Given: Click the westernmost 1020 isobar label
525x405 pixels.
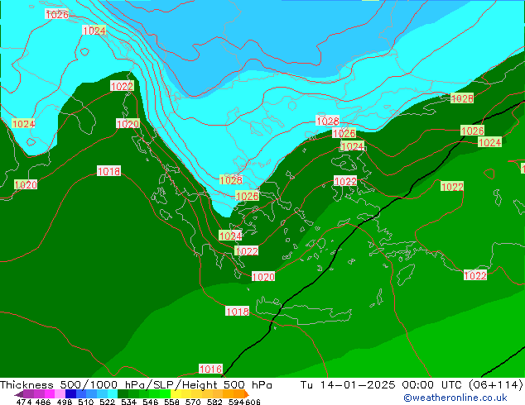Looking at the screenshot, I should (x=26, y=184).
